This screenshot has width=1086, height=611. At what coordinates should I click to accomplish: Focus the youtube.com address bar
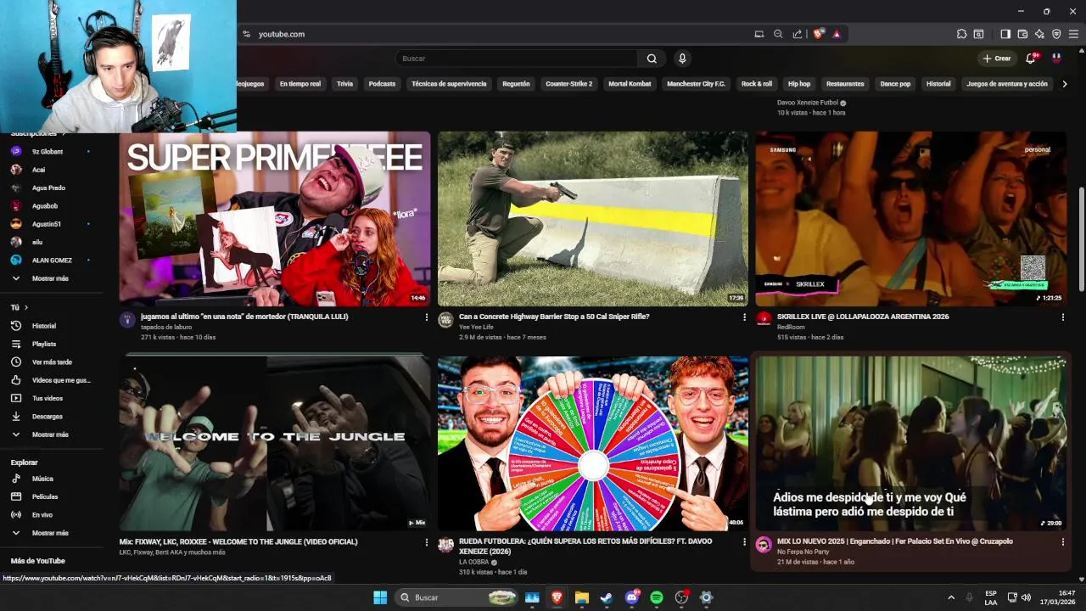tap(501, 34)
